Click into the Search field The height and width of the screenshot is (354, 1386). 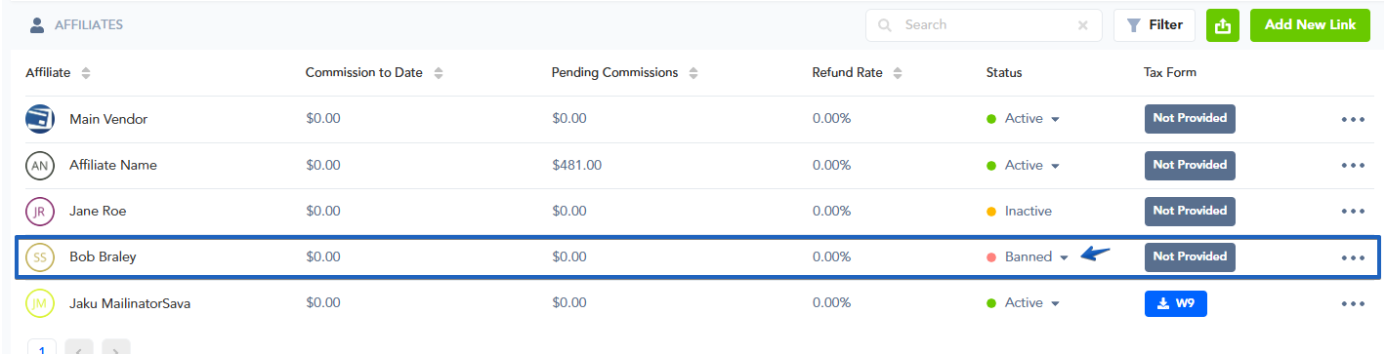(984, 25)
